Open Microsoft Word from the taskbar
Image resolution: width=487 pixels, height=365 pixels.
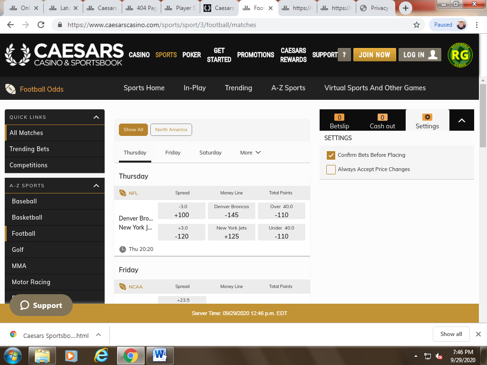tap(160, 355)
